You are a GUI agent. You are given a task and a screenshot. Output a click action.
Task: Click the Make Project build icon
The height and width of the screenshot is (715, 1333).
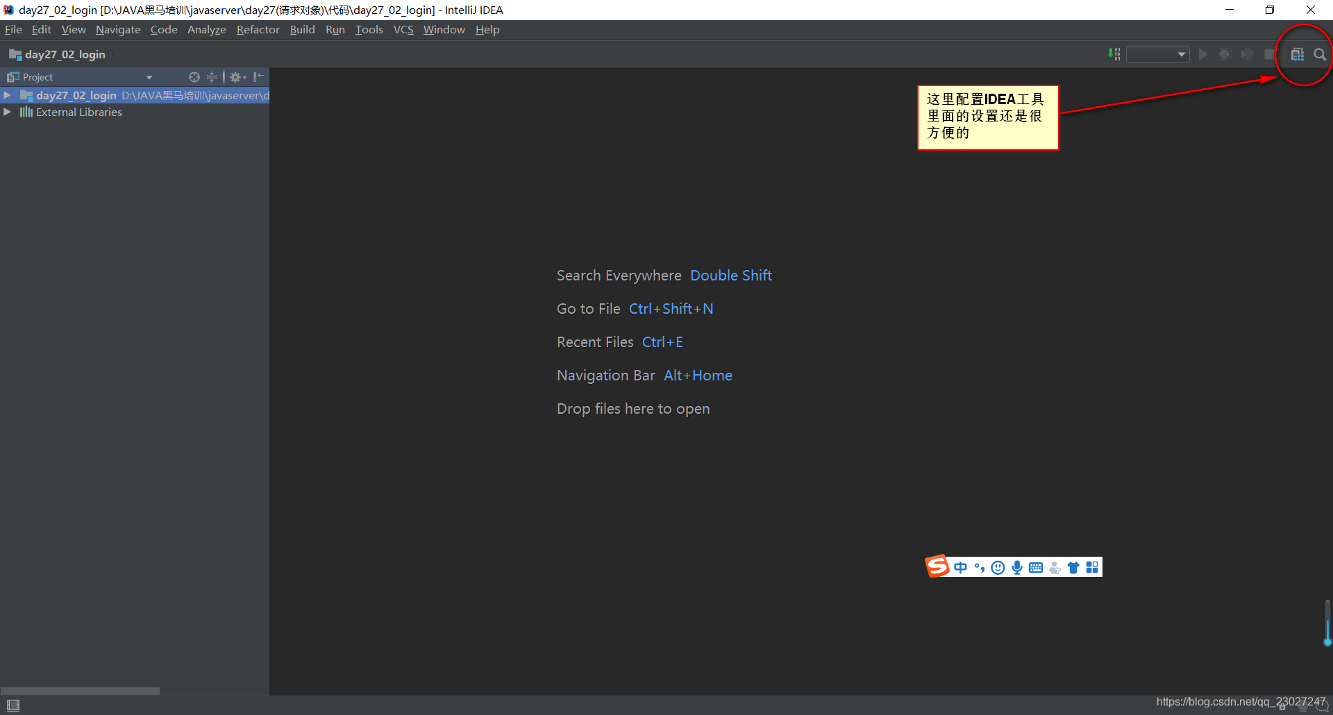pos(1114,54)
